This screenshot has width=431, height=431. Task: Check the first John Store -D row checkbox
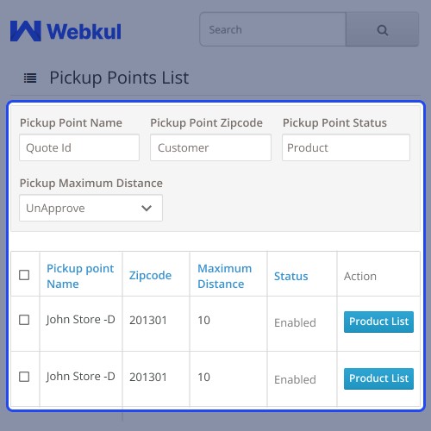click(x=24, y=320)
